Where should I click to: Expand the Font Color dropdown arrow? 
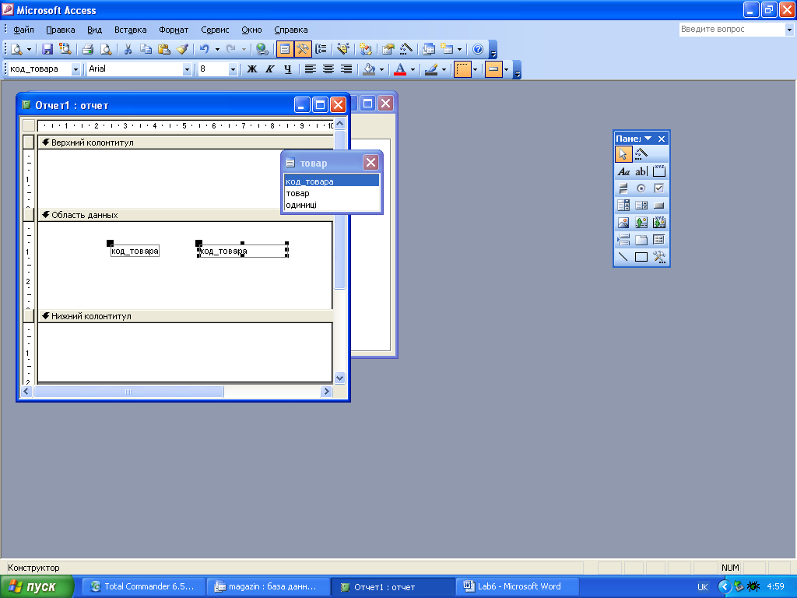(413, 69)
